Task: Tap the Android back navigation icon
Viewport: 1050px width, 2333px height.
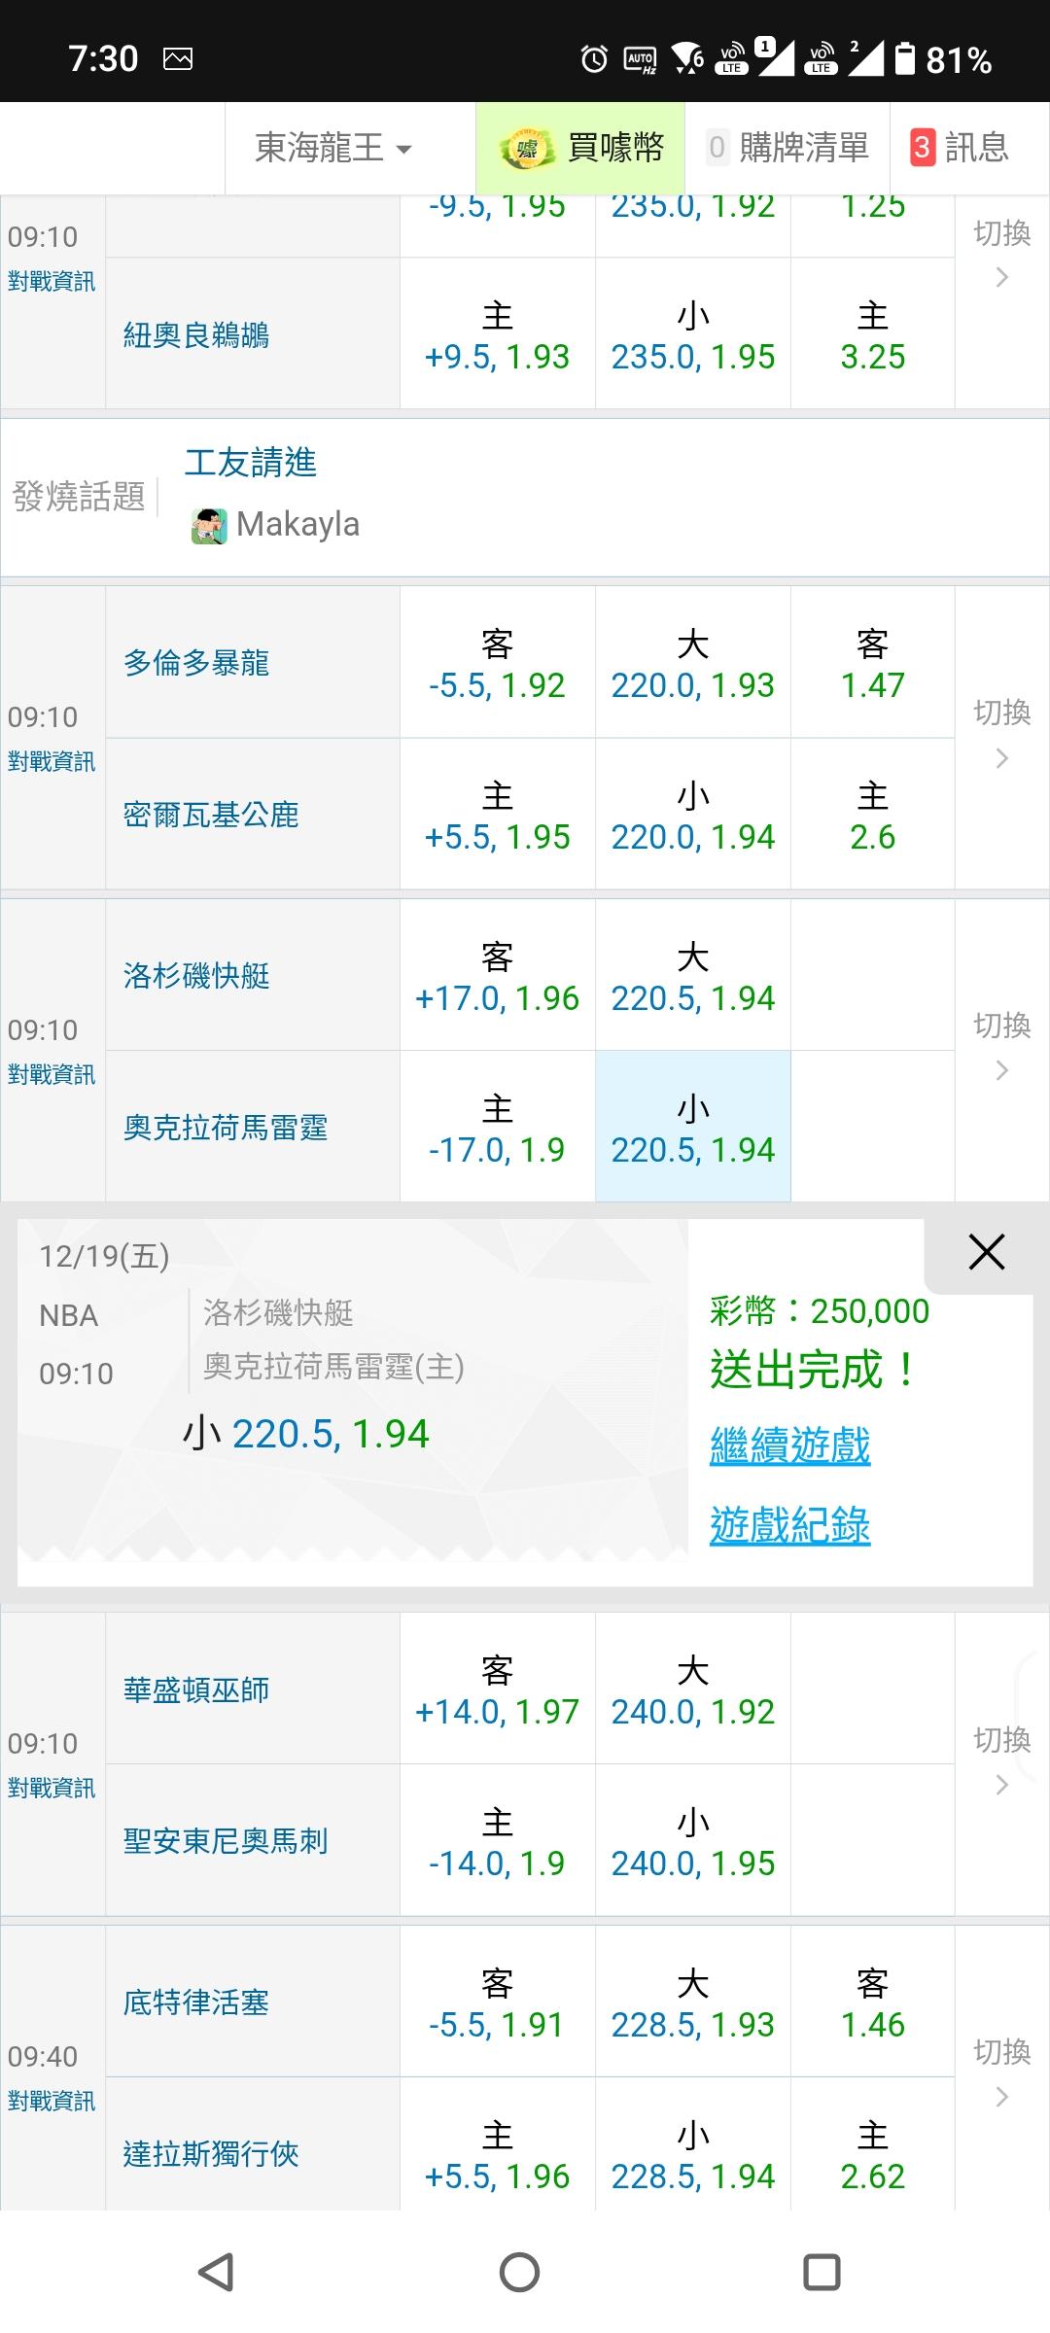Action: [x=216, y=2272]
